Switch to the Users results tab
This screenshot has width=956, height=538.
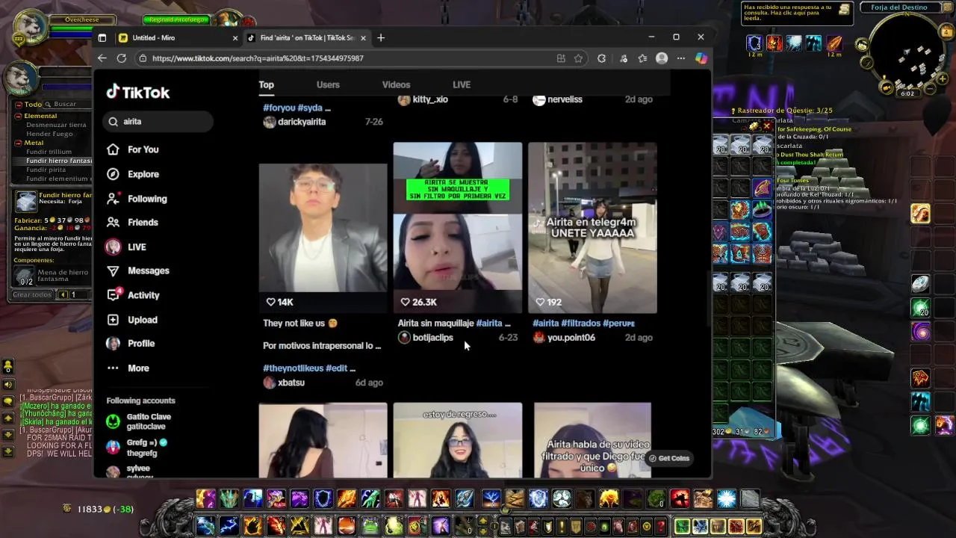(x=328, y=84)
